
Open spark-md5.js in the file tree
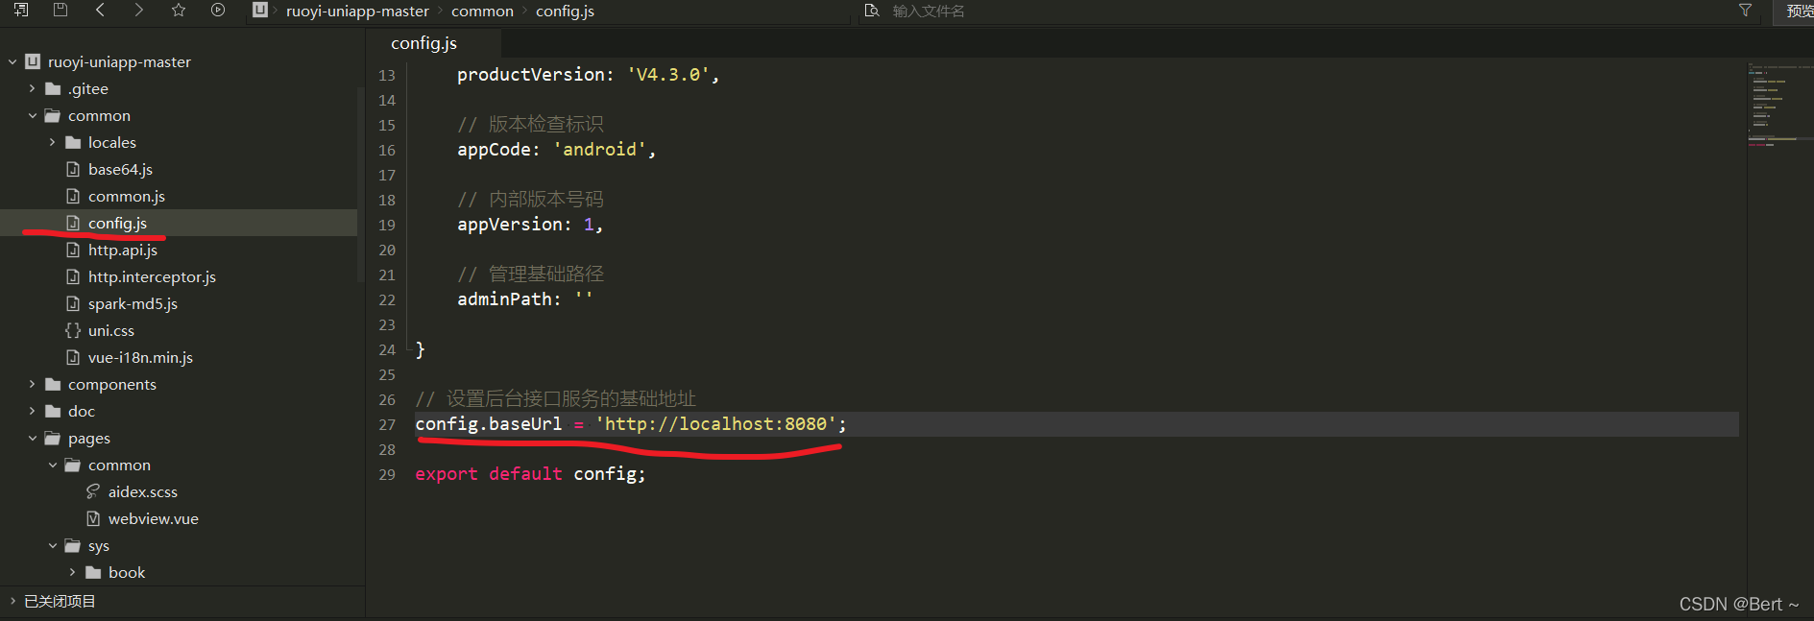(x=133, y=303)
